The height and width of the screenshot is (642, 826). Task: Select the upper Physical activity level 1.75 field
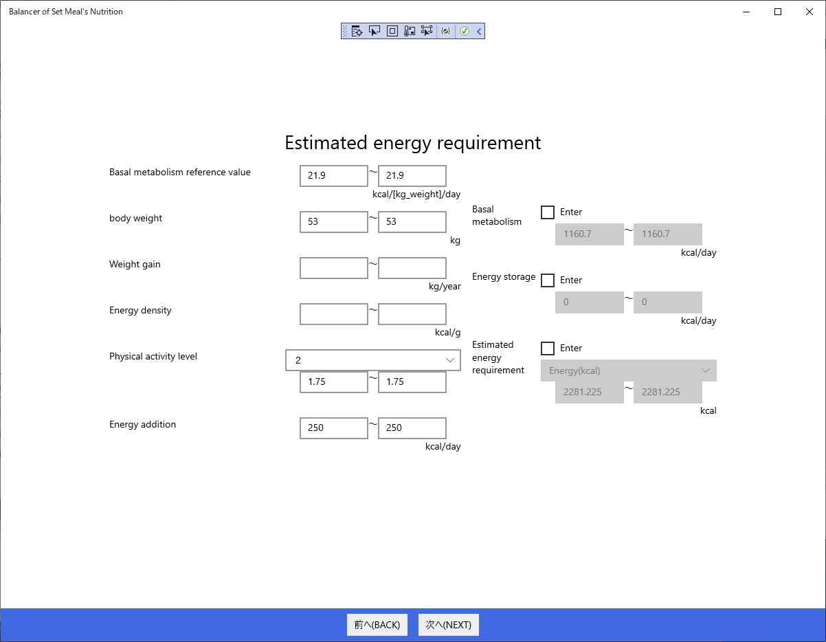click(x=412, y=382)
